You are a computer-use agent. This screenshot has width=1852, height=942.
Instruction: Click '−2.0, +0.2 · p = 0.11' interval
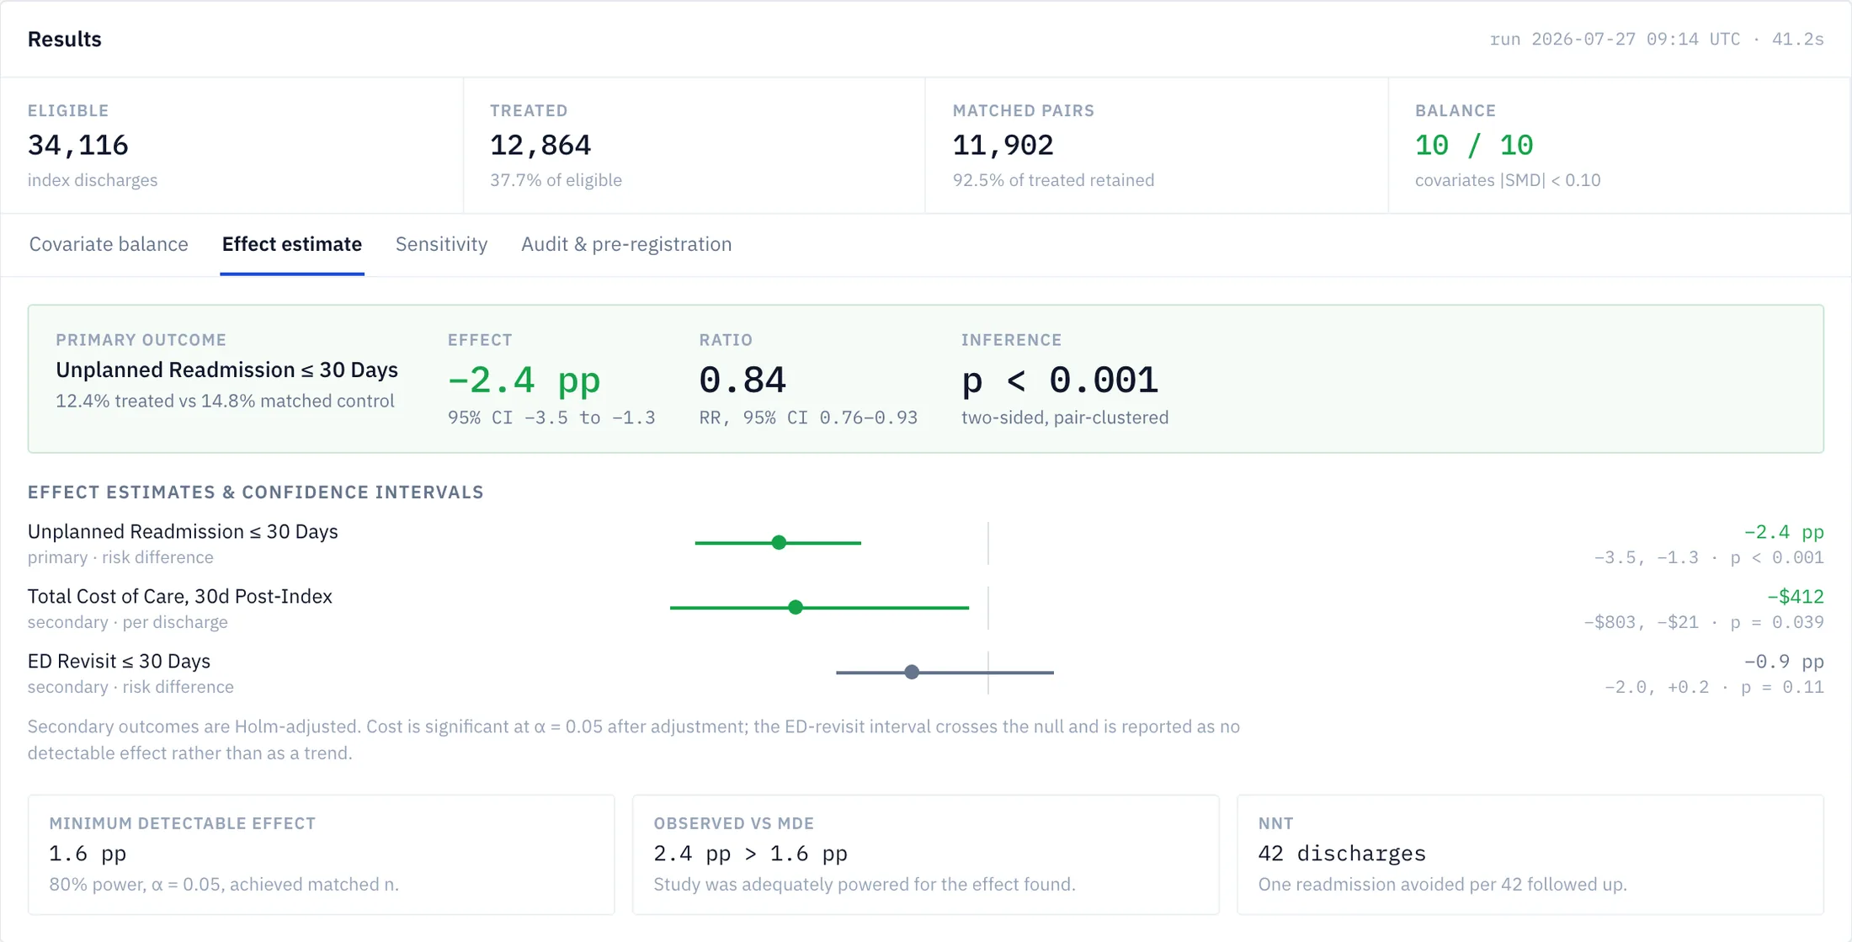pyautogui.click(x=1714, y=687)
